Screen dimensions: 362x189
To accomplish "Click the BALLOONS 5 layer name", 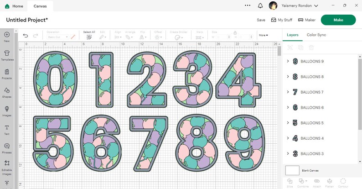I will (312, 123).
